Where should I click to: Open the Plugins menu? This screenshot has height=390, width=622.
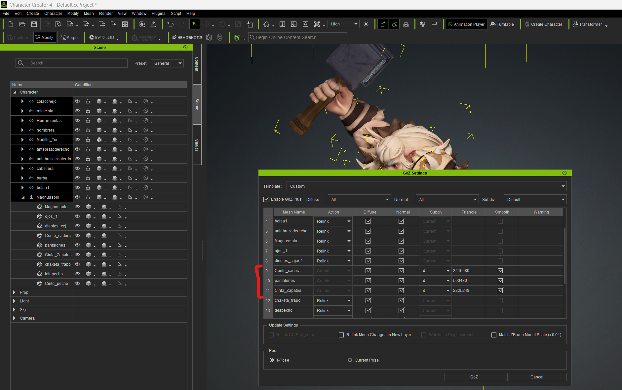158,14
